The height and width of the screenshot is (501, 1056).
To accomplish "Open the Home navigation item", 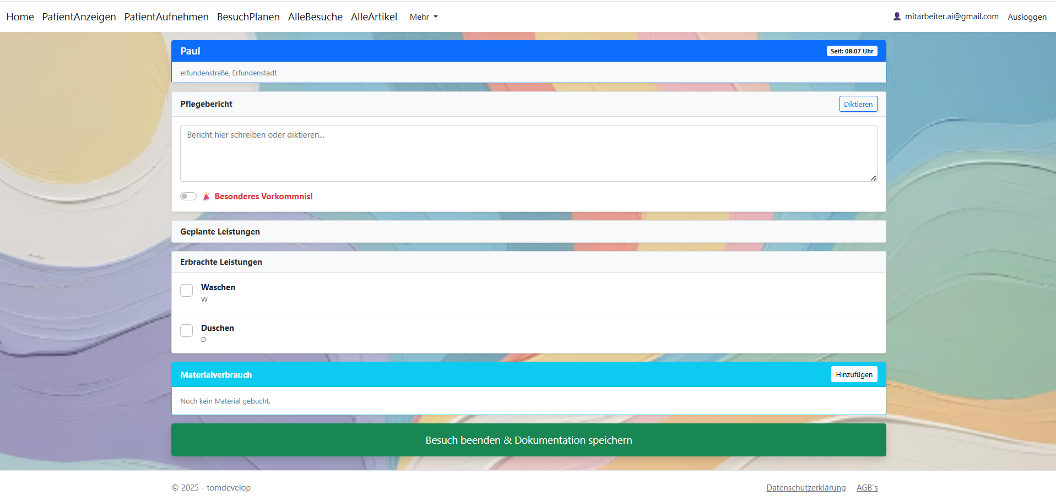I will [20, 17].
